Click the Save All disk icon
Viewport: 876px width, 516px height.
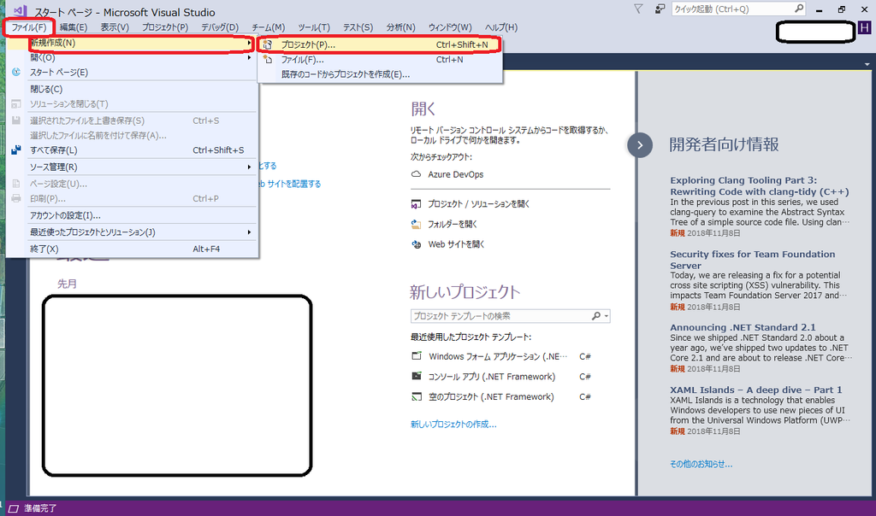pyautogui.click(x=16, y=150)
